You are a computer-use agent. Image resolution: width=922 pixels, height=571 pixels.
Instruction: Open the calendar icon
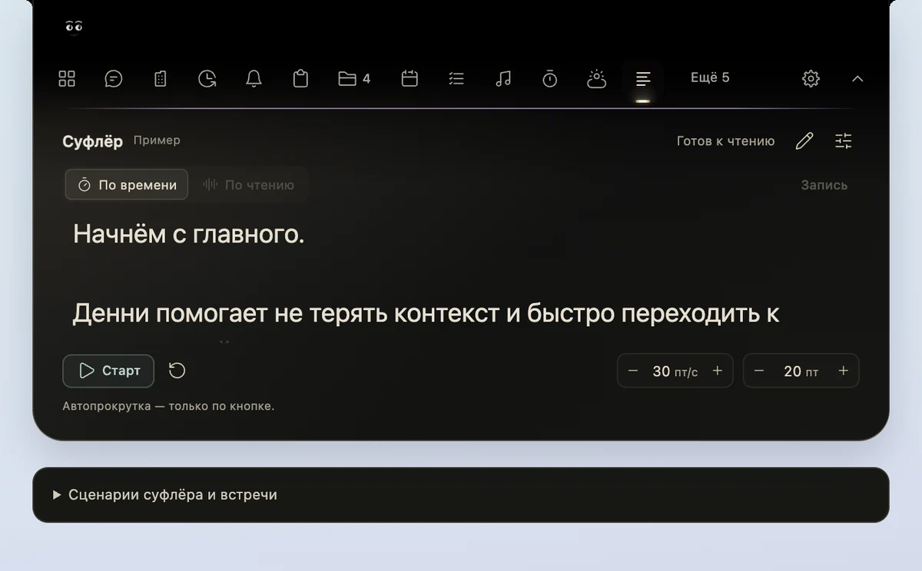[410, 78]
